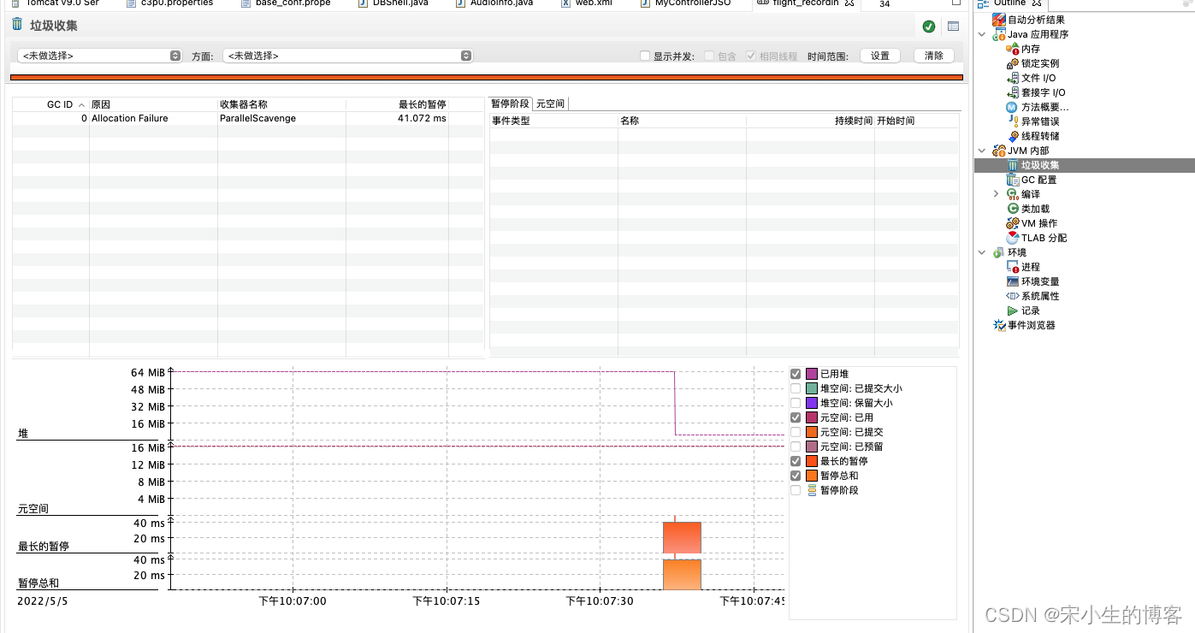Open the 文件 I/O page icon
1195x633 pixels.
pyautogui.click(x=1013, y=78)
